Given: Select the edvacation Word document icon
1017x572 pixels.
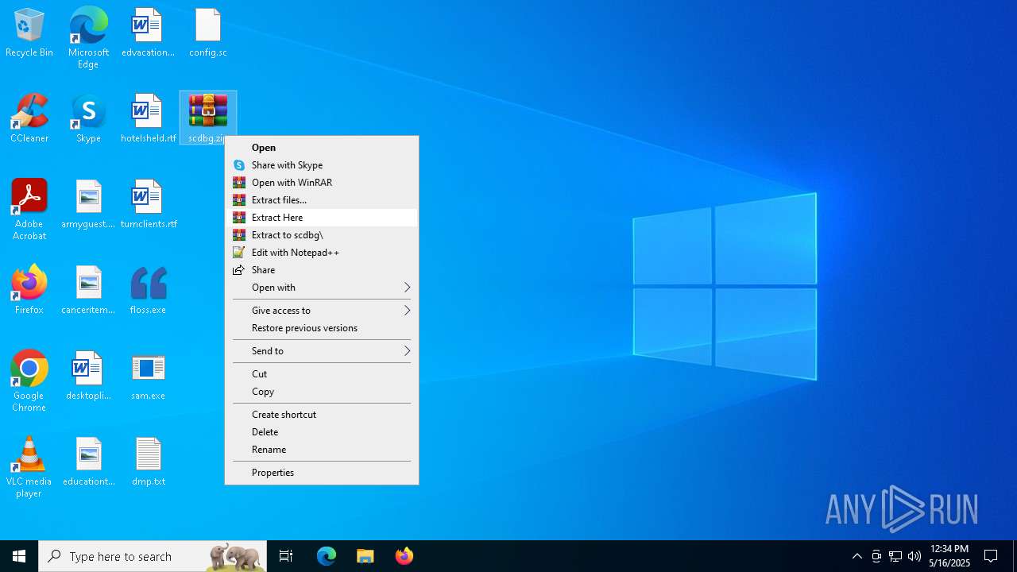Looking at the screenshot, I should pyautogui.click(x=148, y=33).
